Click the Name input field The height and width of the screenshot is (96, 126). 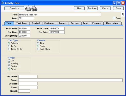(70, 80)
